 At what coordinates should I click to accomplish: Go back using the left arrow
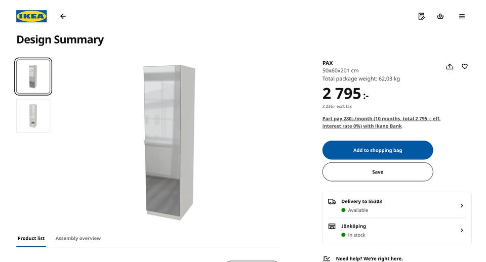point(63,16)
